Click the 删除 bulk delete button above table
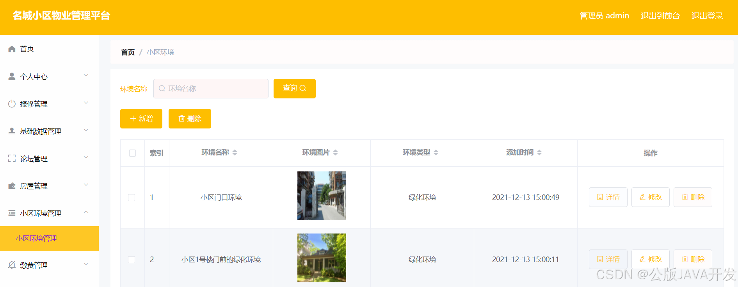The width and height of the screenshot is (738, 287). point(190,119)
